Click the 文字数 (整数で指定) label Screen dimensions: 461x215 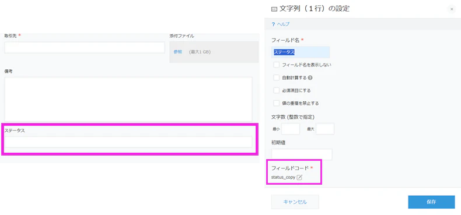coord(293,117)
